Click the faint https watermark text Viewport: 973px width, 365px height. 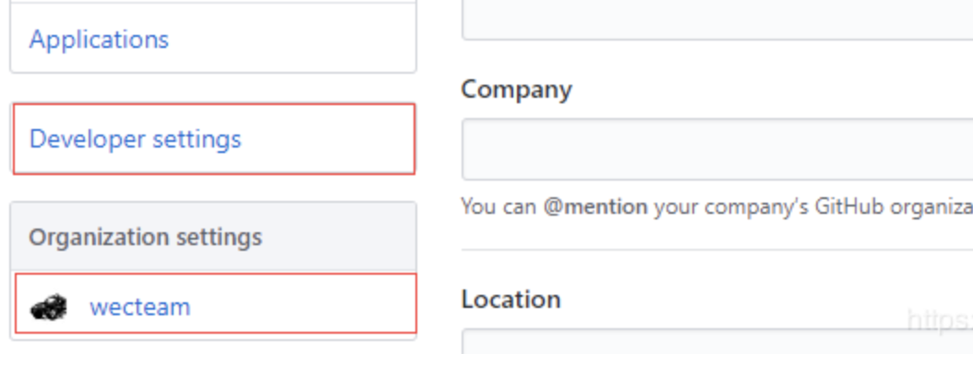click(x=940, y=321)
